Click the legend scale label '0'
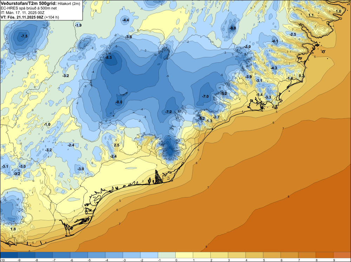Screen dimensions: 351x262 click(x=177, y=260)
